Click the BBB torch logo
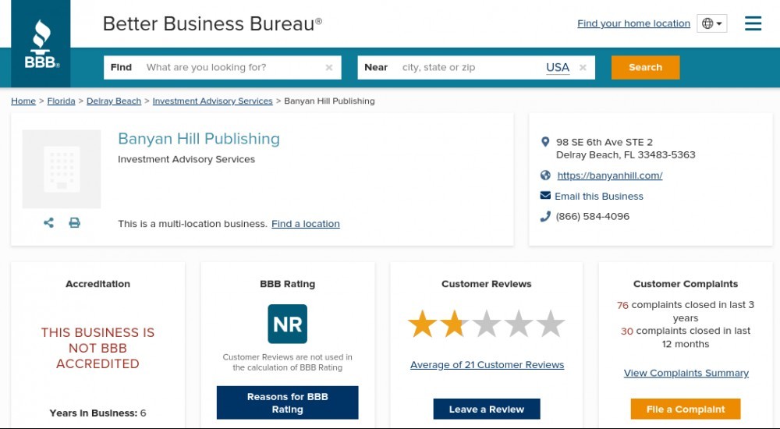The image size is (780, 429). click(41, 44)
